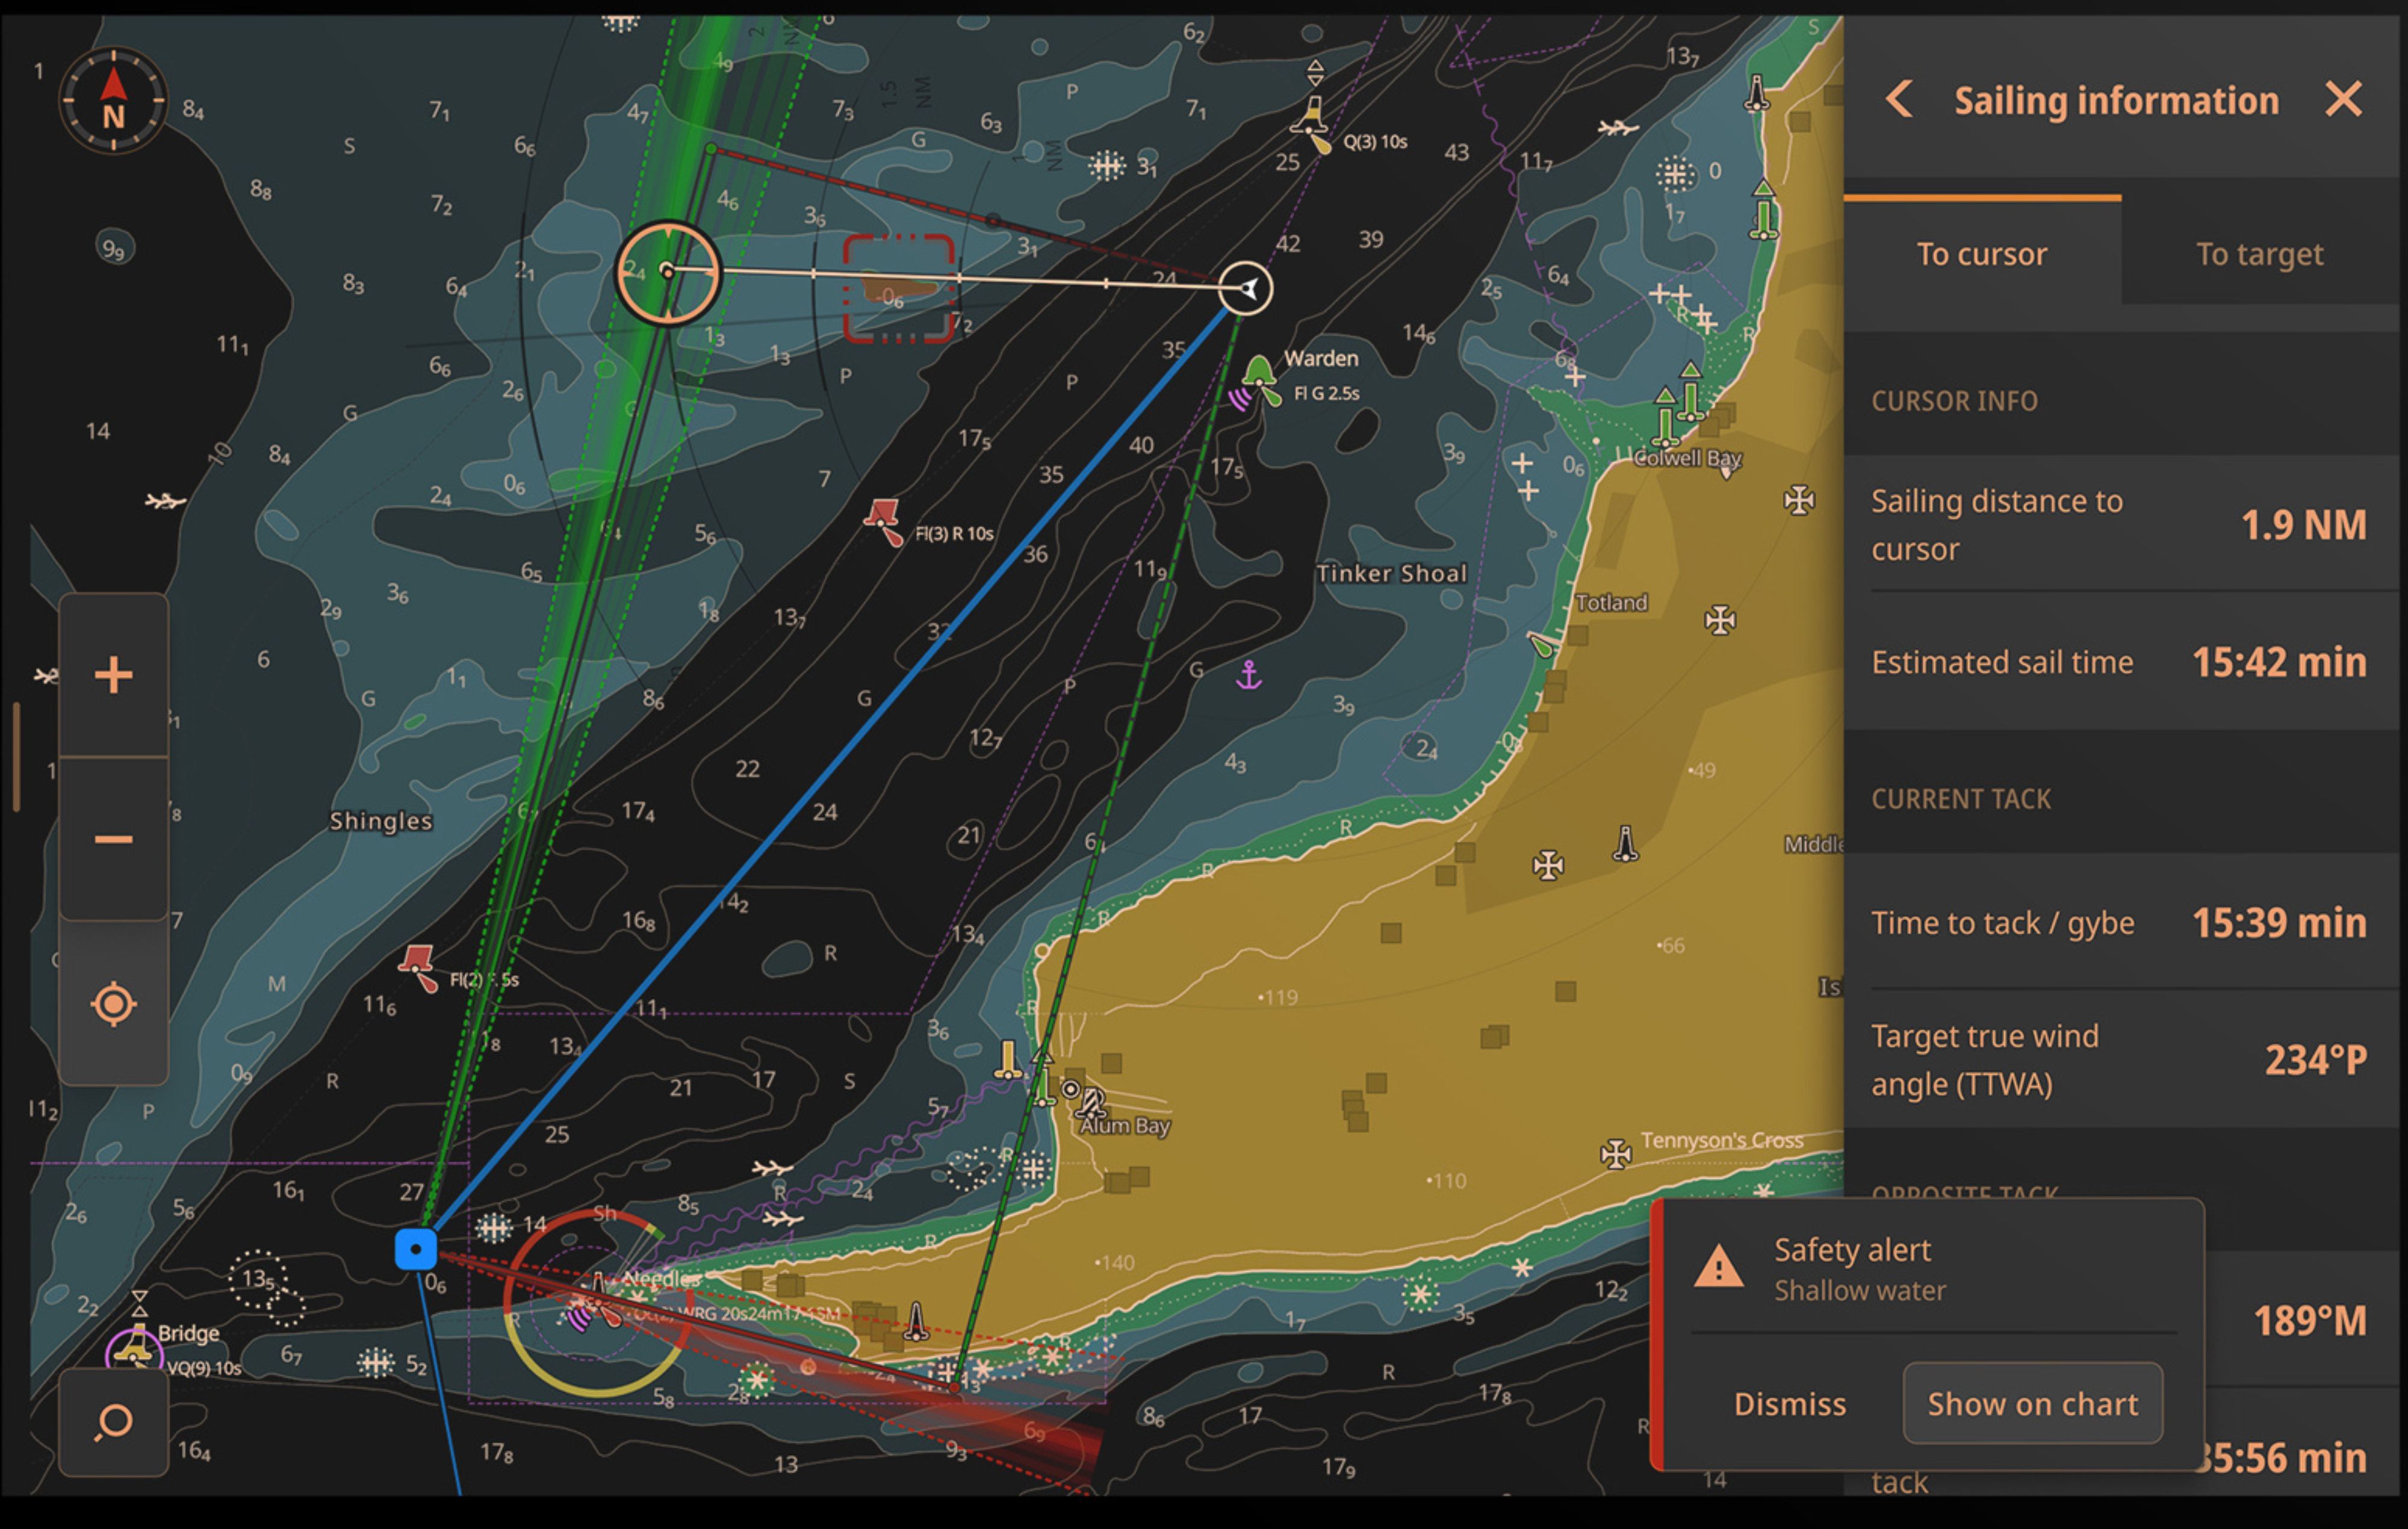Click the Colwell Bay label
The height and width of the screenshot is (1529, 2408).
(x=1688, y=458)
